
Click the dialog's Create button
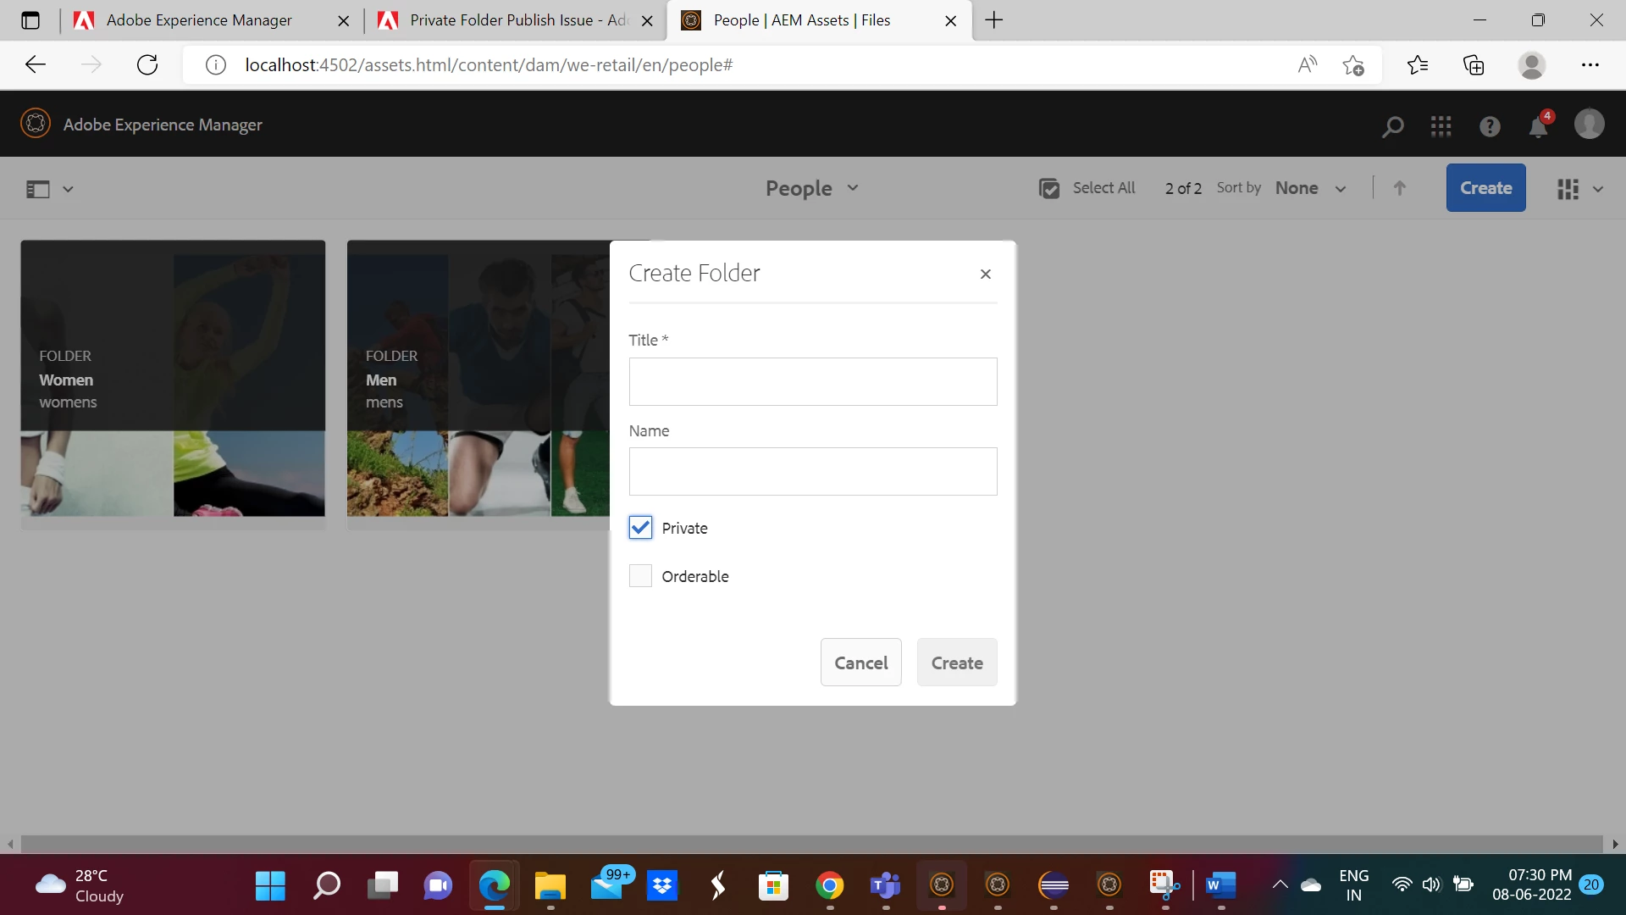pyautogui.click(x=956, y=663)
